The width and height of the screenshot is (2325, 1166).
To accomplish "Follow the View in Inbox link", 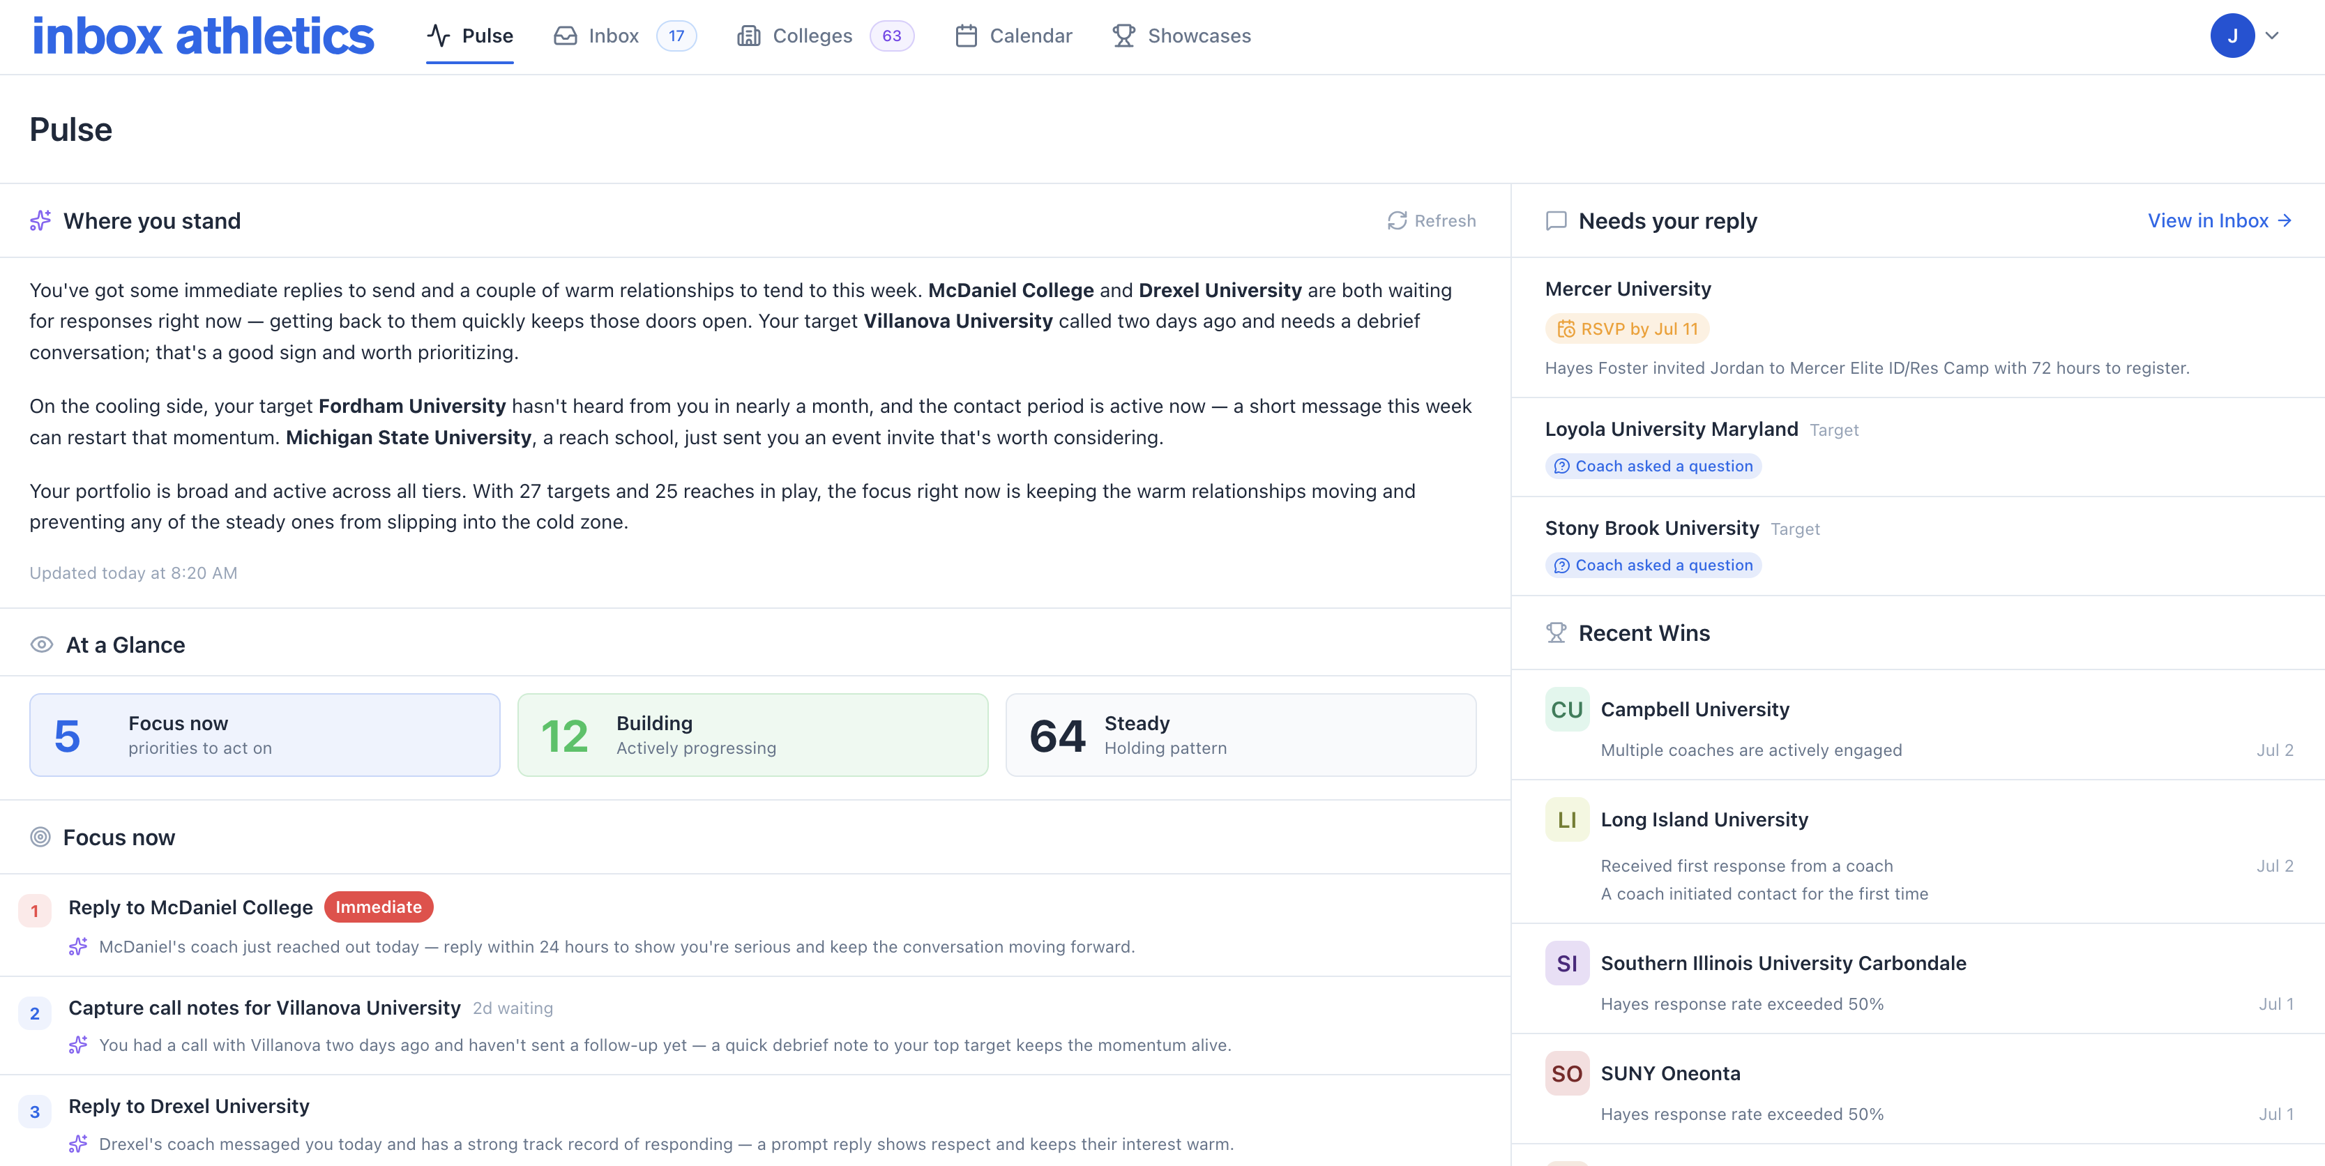I will tap(2220, 220).
